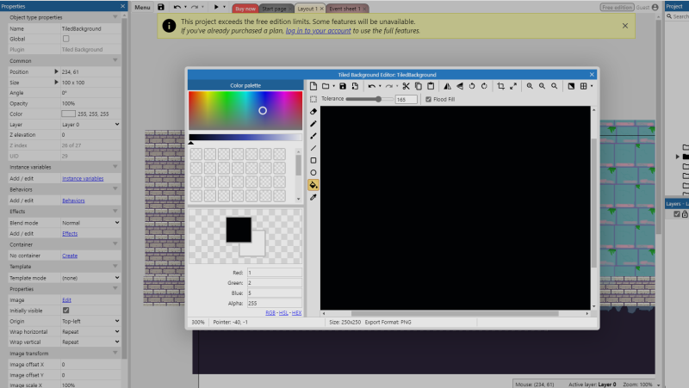The width and height of the screenshot is (689, 388).
Task: Switch to the Start page tab
Action: 274,9
